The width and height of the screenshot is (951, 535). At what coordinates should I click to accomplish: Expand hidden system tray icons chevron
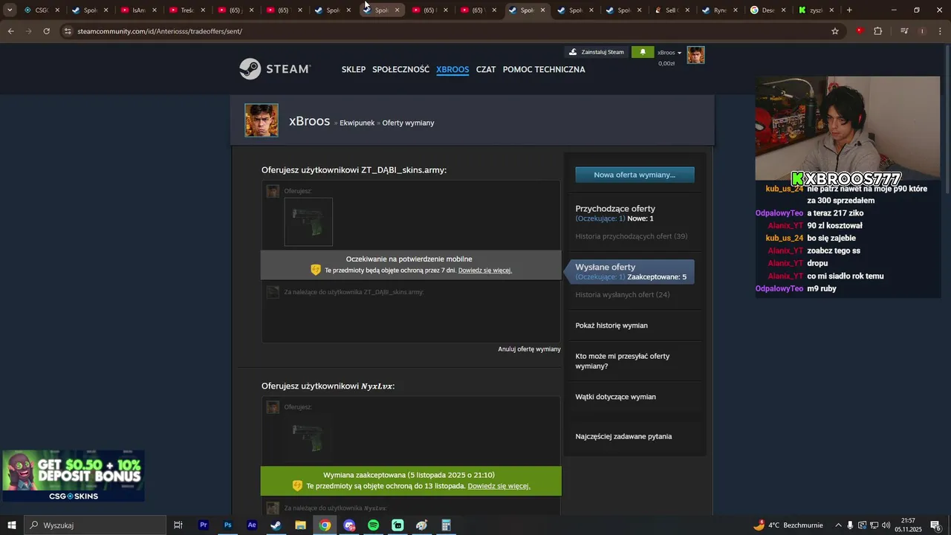[x=838, y=525]
